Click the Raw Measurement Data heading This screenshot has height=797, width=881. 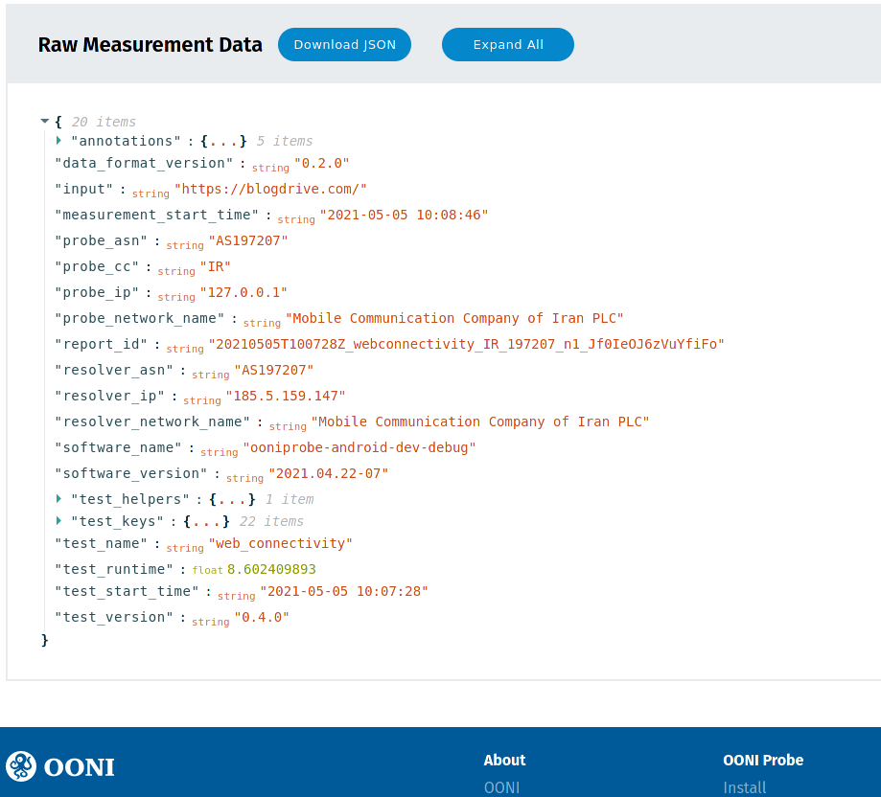(x=150, y=44)
